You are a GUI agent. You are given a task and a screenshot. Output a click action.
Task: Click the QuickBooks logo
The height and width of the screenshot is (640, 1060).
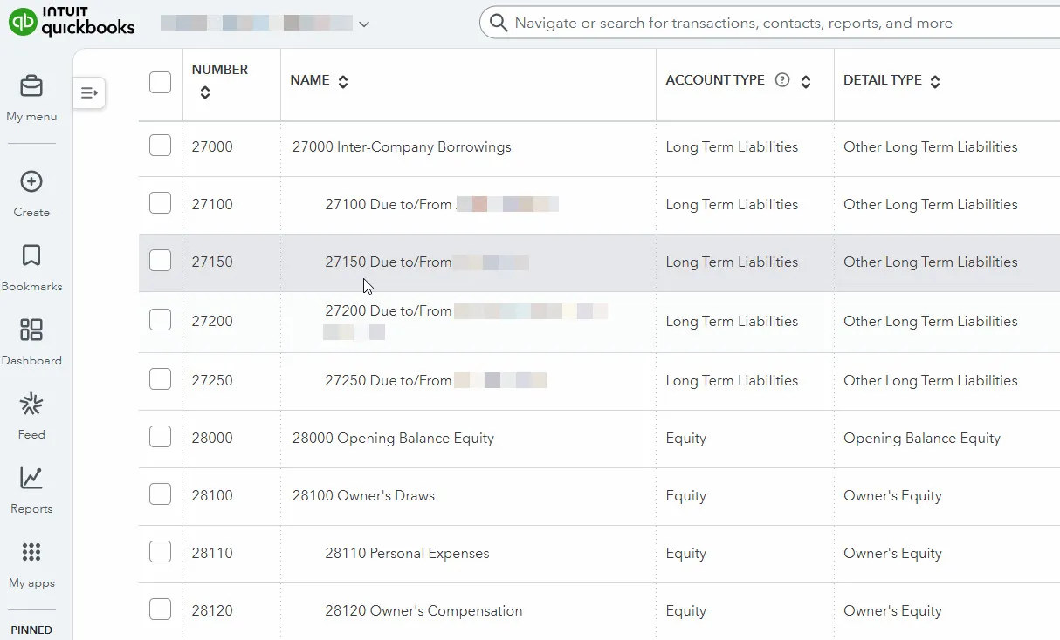[72, 23]
